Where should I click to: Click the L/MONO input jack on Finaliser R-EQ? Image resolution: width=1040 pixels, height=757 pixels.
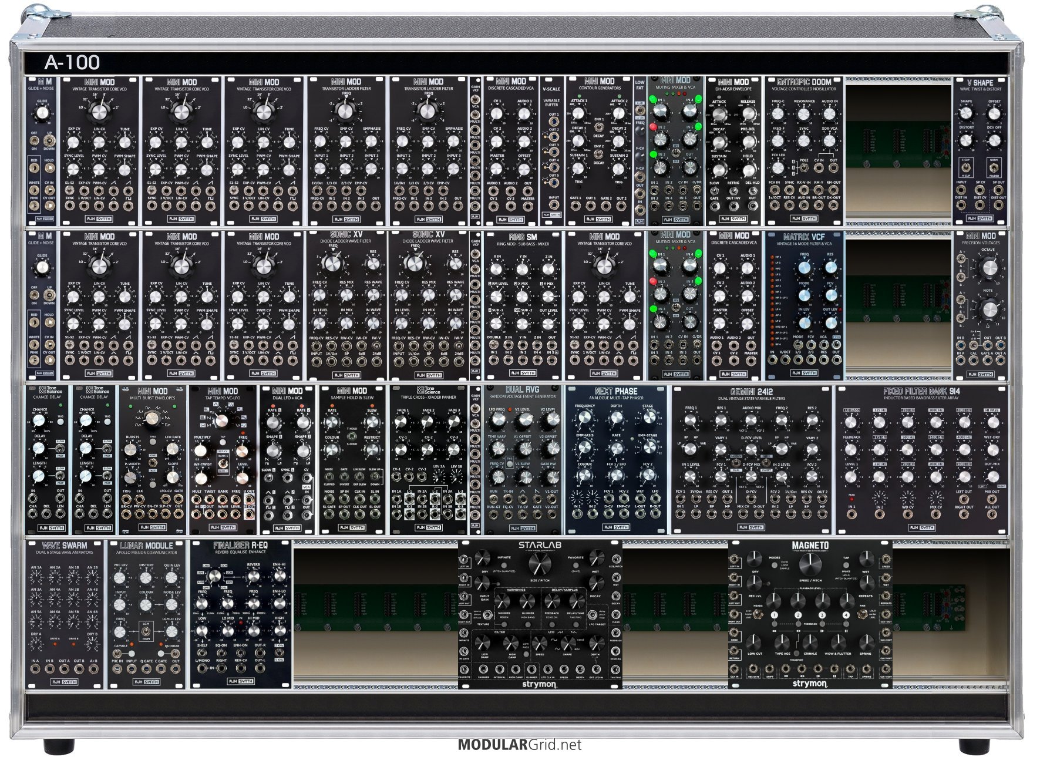[x=202, y=669]
